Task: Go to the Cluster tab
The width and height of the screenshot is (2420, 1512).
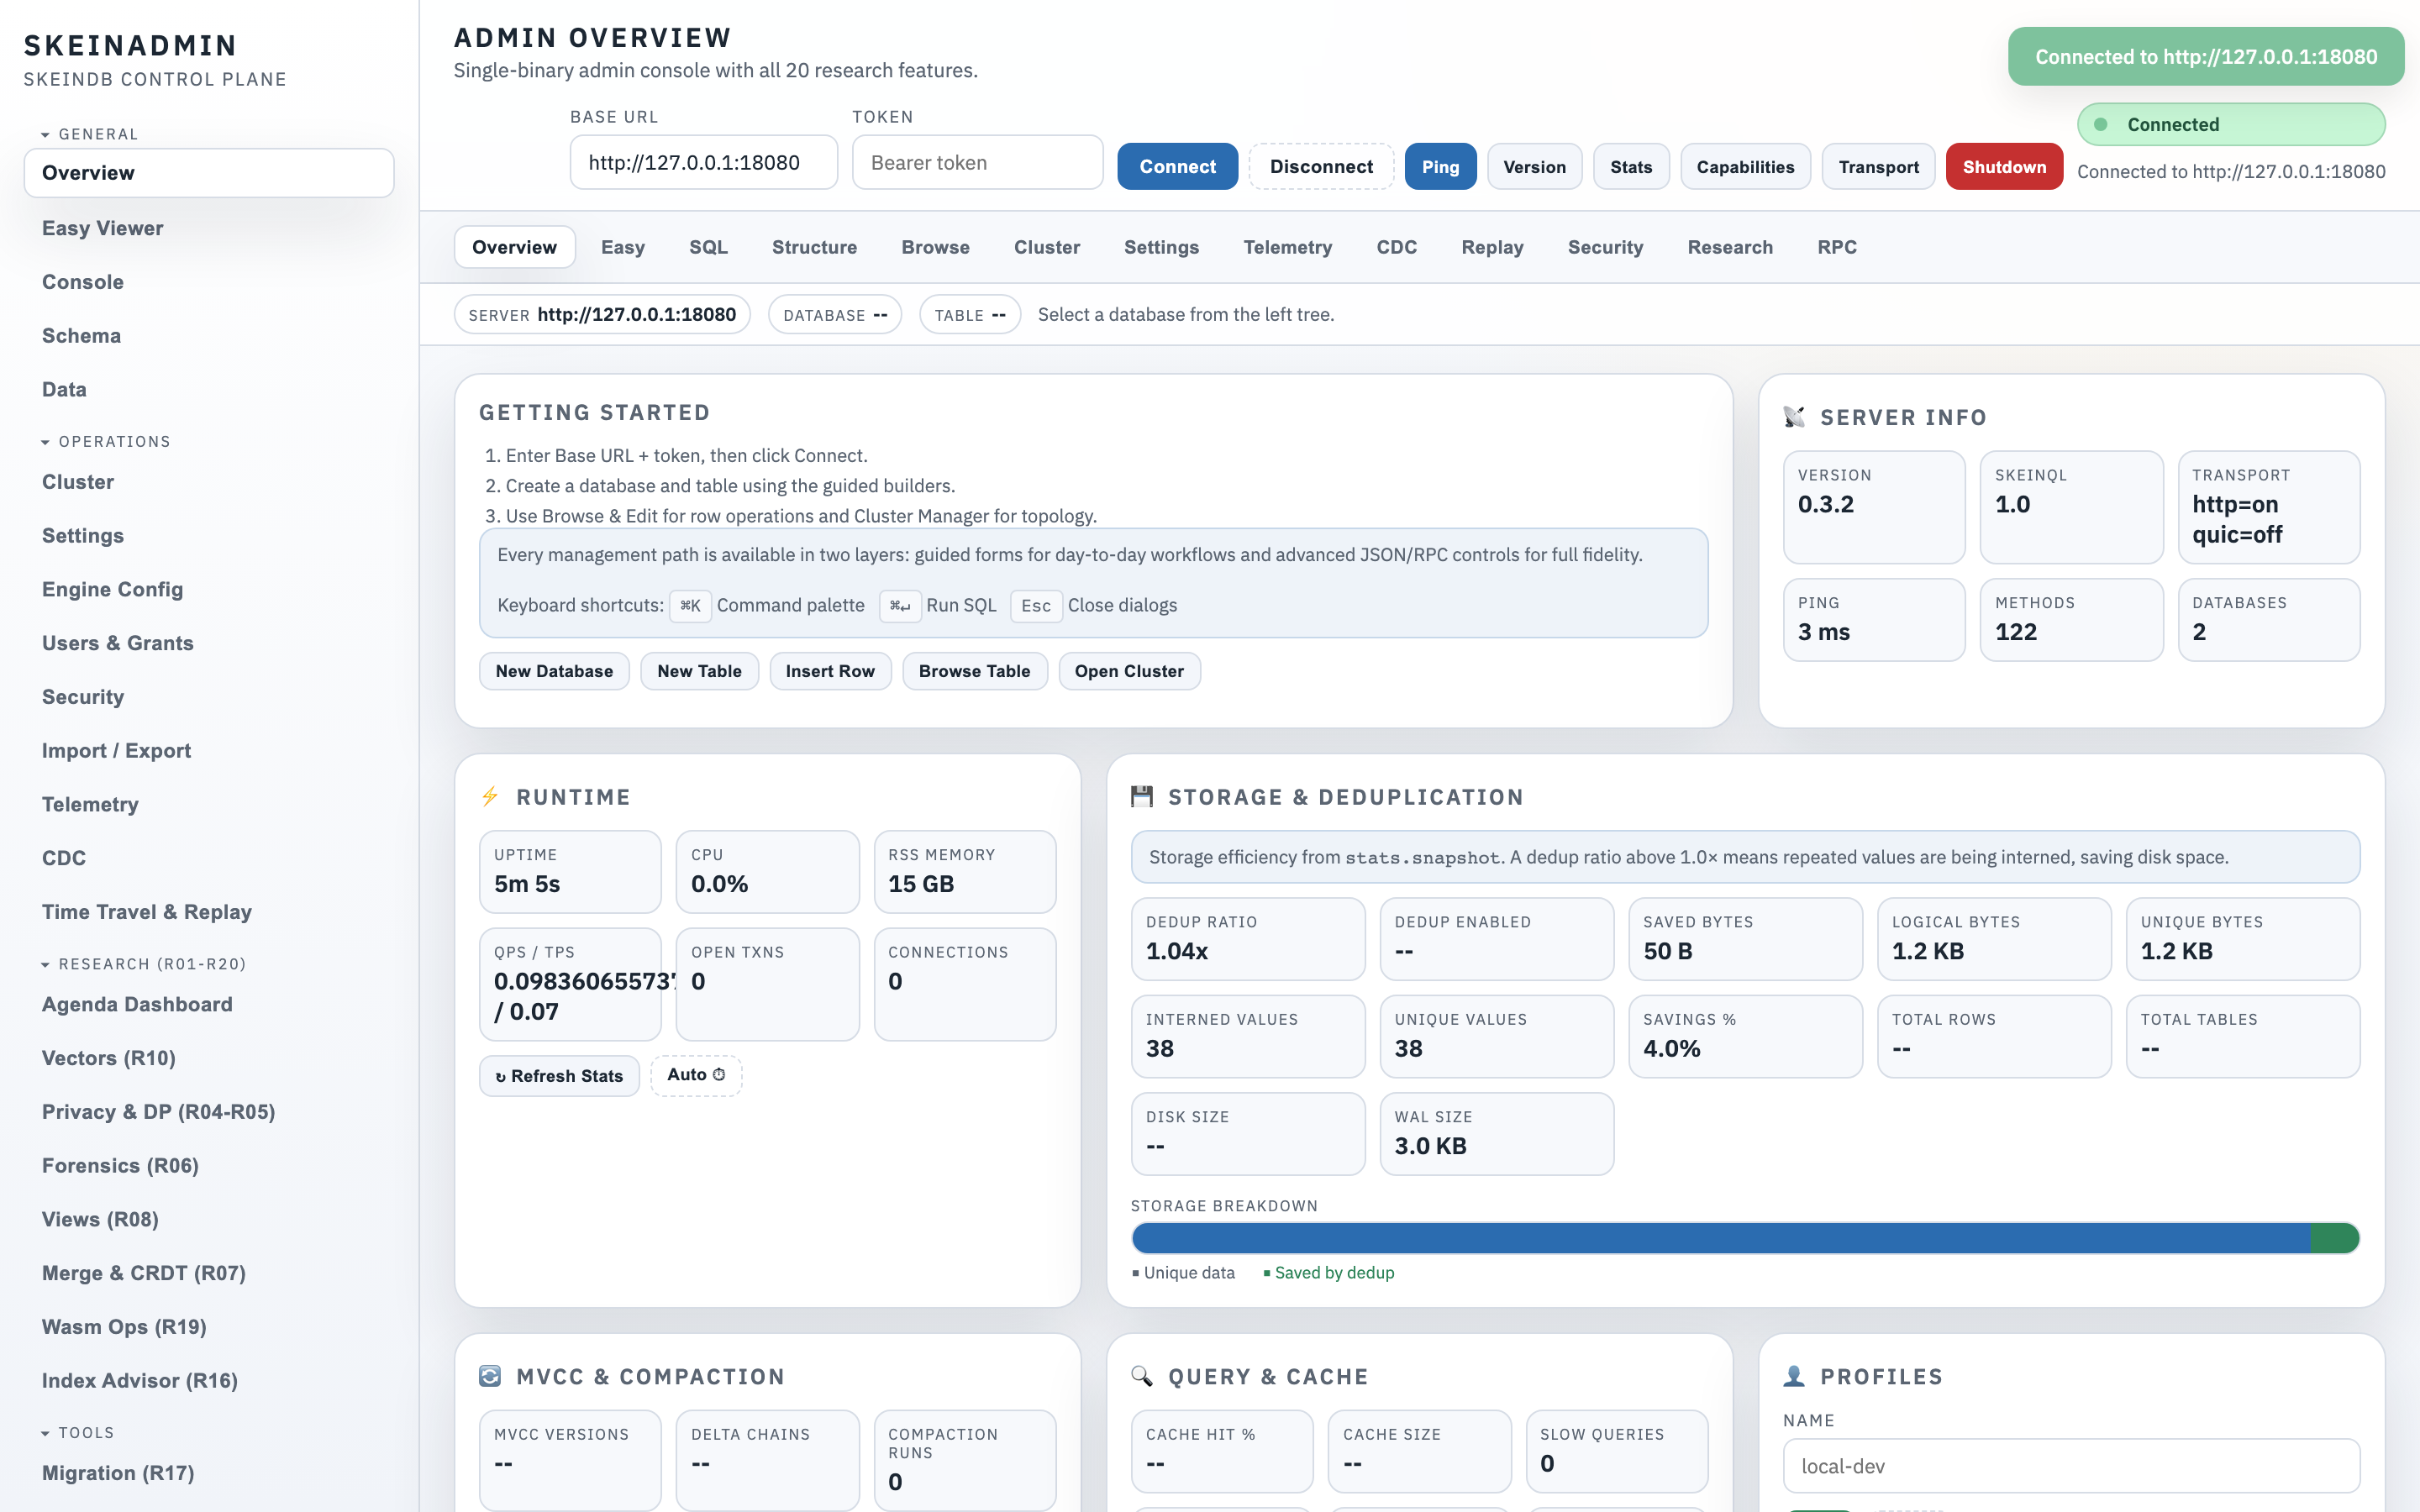Action: coord(1047,247)
